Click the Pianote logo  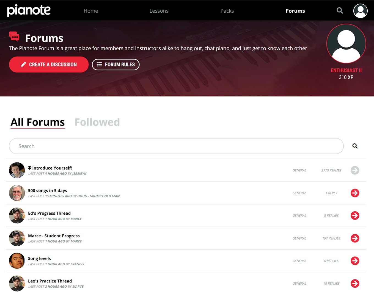point(29,11)
